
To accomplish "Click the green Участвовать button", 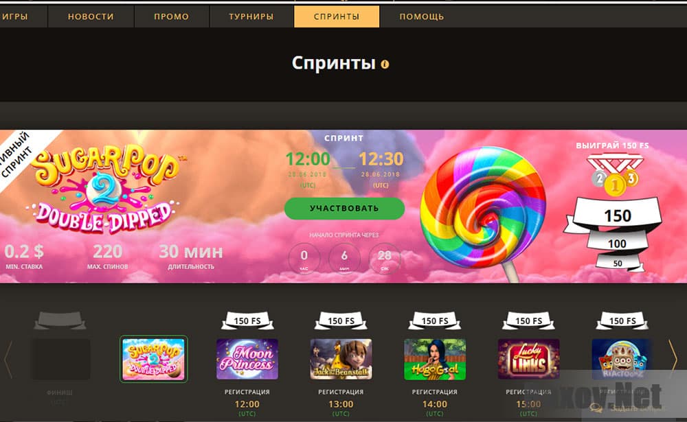I will point(344,209).
